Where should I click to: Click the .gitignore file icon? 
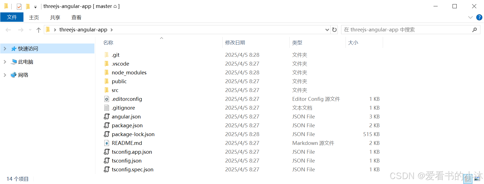tap(107, 108)
